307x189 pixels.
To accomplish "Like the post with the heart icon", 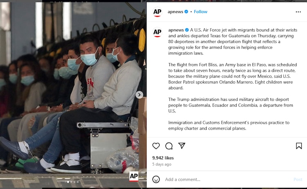I will pos(156,146).
